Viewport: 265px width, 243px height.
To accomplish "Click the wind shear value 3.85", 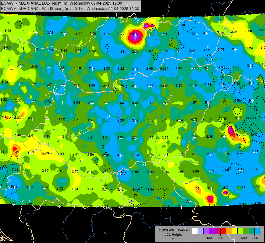I will pyautogui.click(x=106, y=103).
